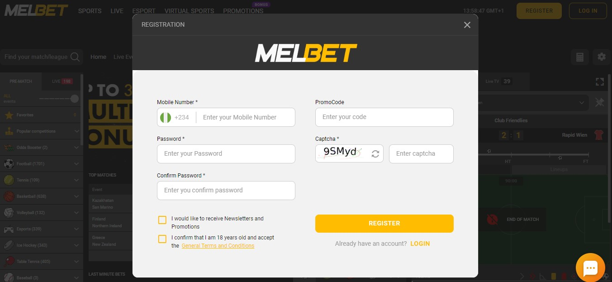Open the General Terms and Conditions link

click(218, 246)
